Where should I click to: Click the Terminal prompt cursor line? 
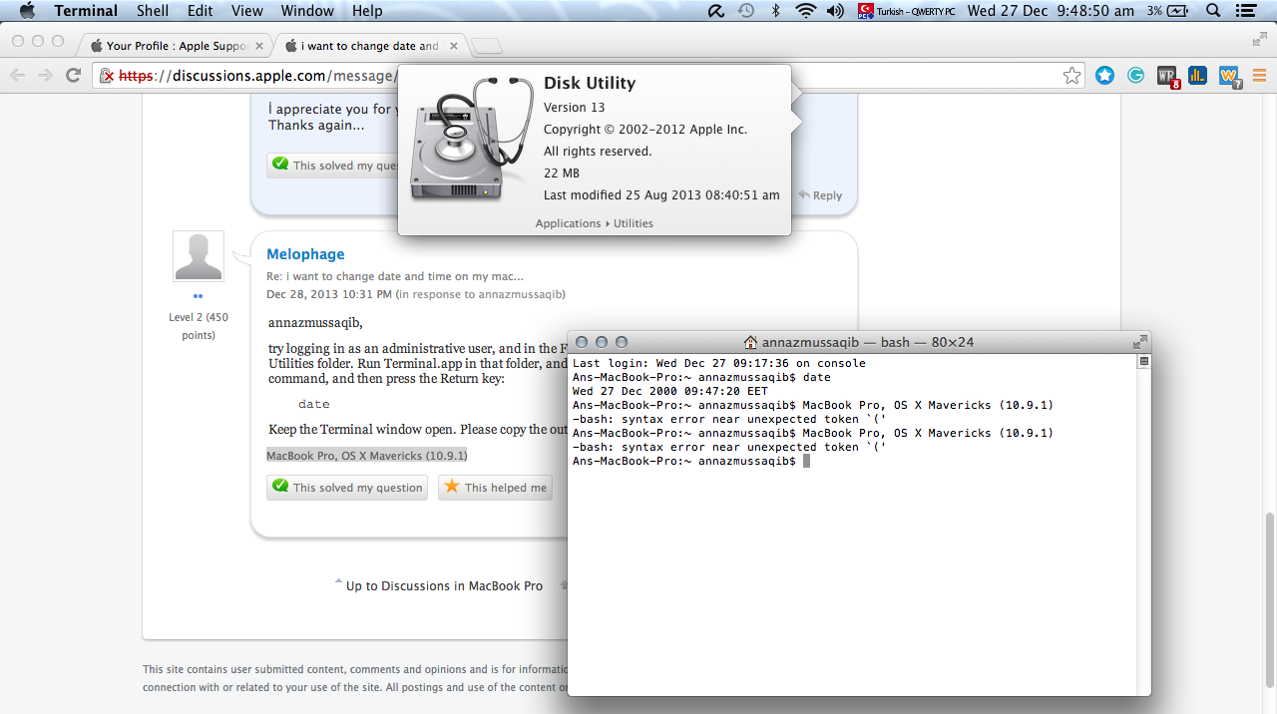click(x=690, y=461)
